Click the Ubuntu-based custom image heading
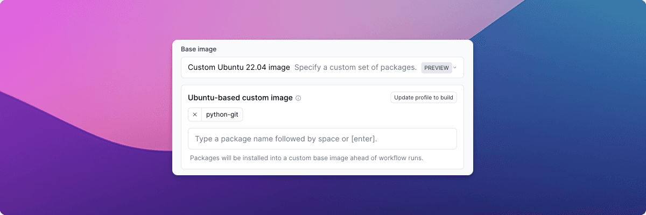646x215 pixels. click(x=240, y=98)
